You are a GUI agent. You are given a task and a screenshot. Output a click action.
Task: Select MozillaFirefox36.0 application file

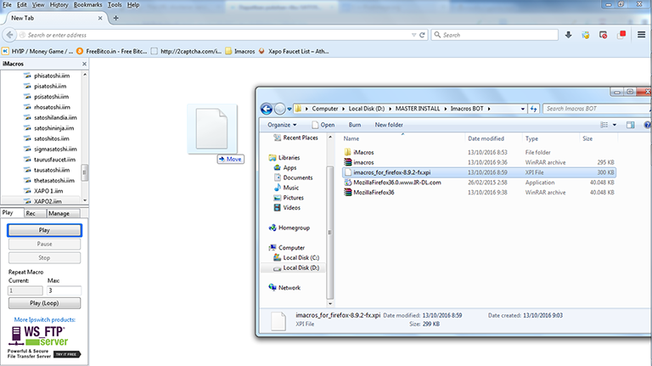coord(479,183)
